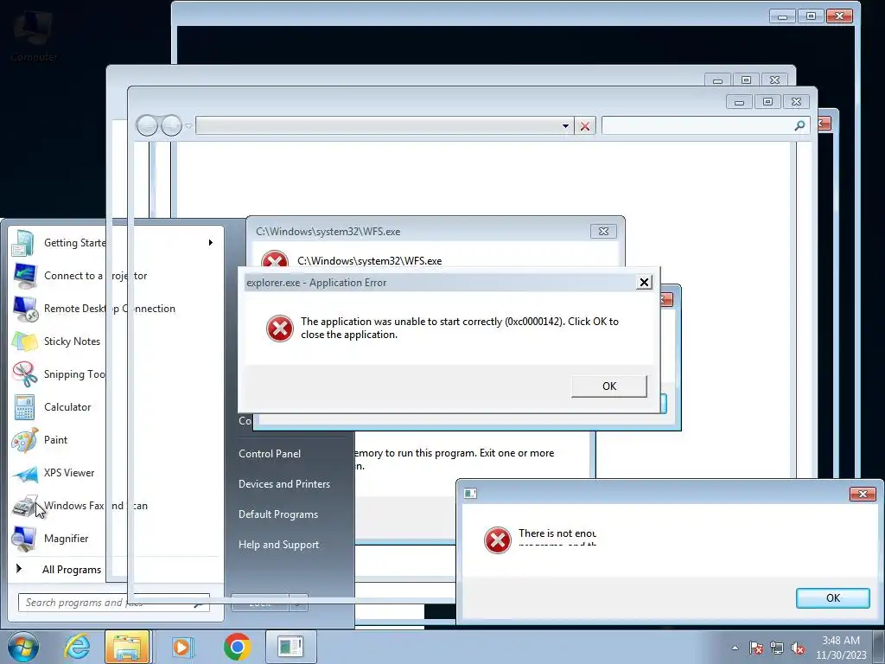
Task: Launch Connect to a Projector
Action: [x=95, y=276]
